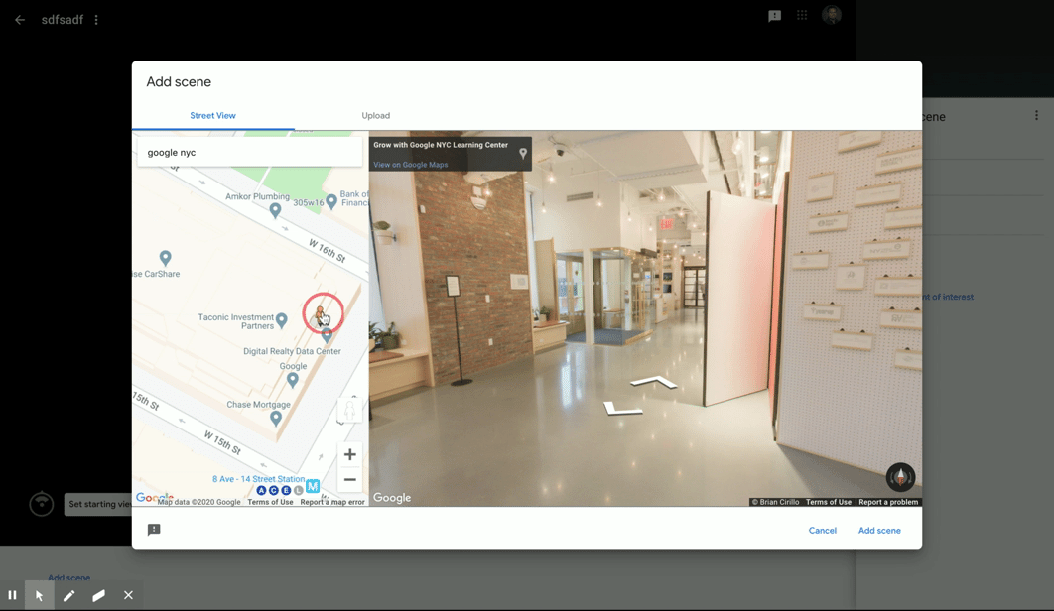Click the location pin in Street View info card
The height and width of the screenshot is (611, 1054).
[x=523, y=154]
